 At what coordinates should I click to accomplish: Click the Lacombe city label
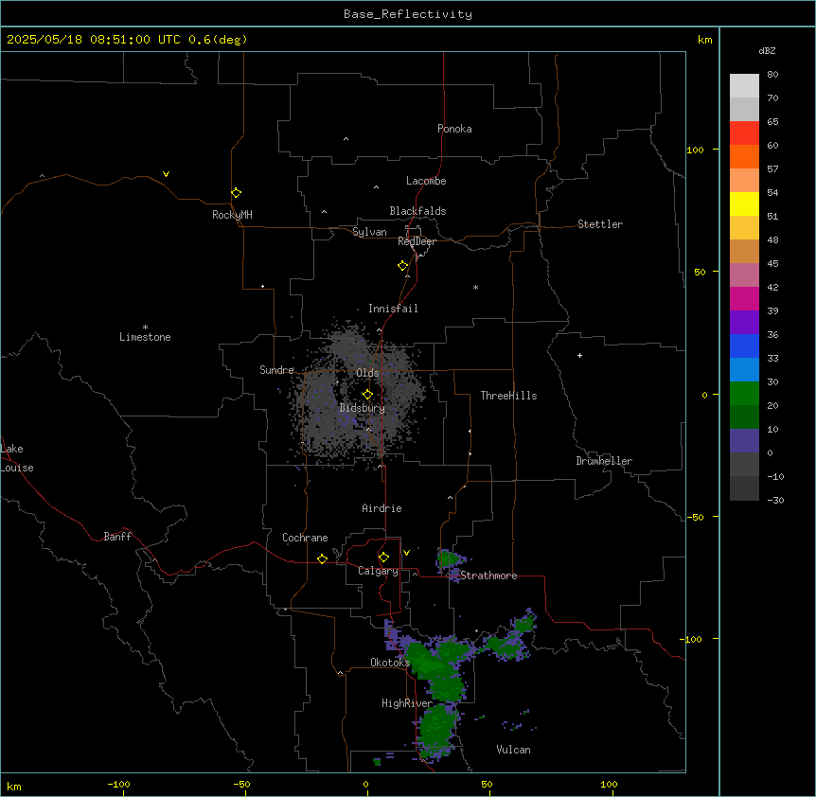click(x=426, y=181)
